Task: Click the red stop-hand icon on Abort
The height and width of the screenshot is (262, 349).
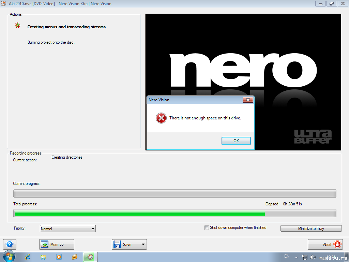Action: coord(337,244)
